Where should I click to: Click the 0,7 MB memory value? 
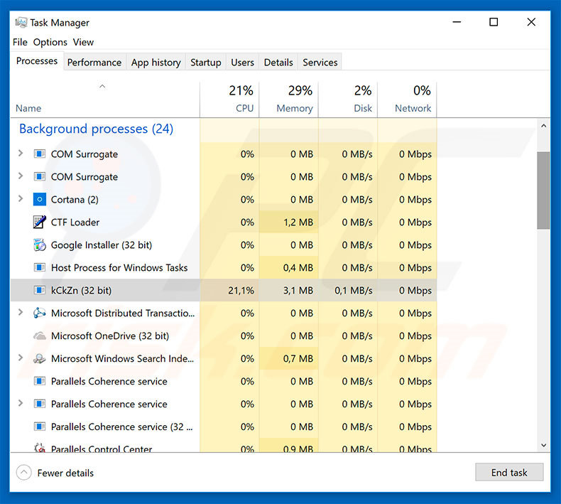[x=298, y=358]
